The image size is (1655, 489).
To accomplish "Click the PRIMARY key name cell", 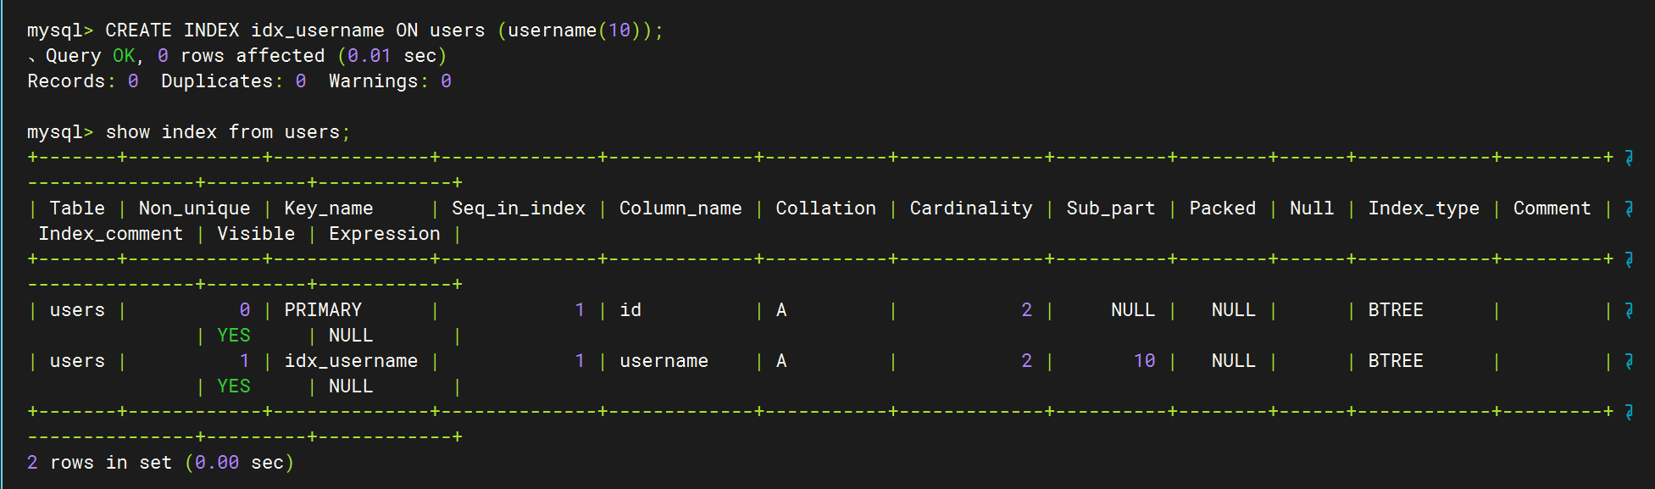I will tap(323, 310).
